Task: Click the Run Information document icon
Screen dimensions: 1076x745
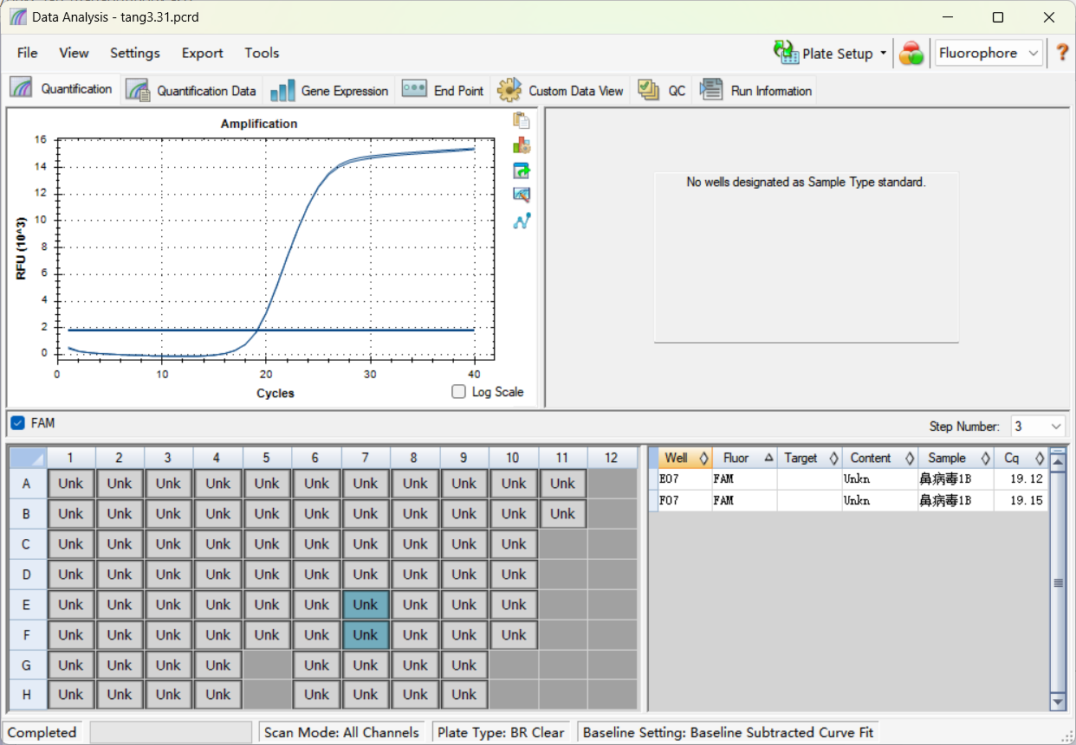Action: point(711,89)
